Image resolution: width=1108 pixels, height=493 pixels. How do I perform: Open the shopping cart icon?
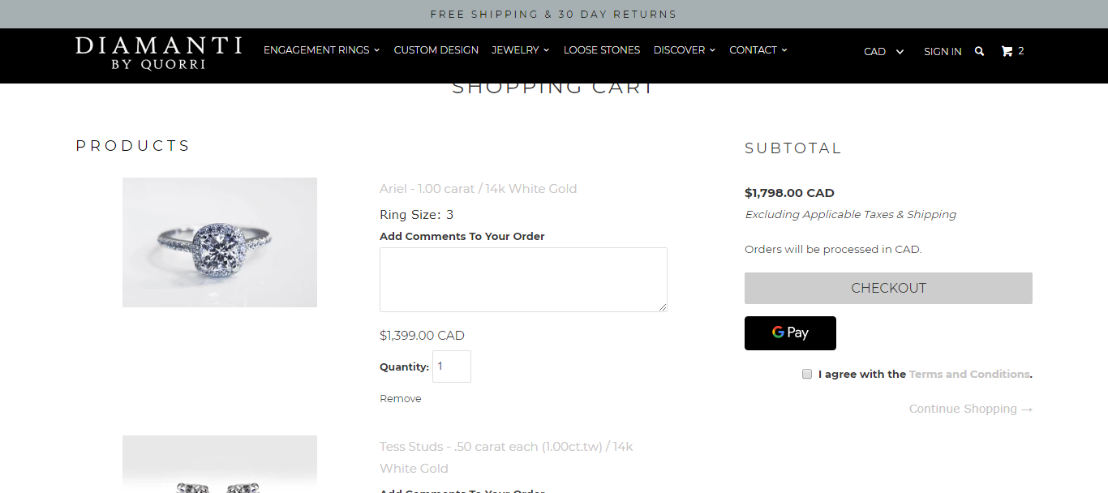(1007, 51)
